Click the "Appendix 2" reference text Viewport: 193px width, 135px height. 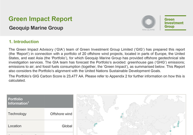tap(118, 76)
